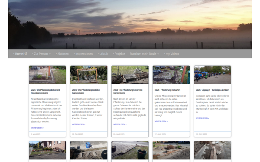Open title '2025 • Pflasterung im Garten'

tap(167, 90)
